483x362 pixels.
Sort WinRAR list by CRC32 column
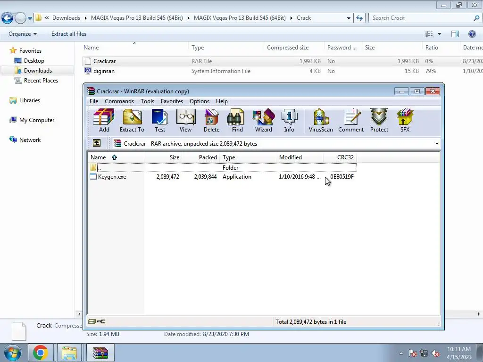pos(340,157)
